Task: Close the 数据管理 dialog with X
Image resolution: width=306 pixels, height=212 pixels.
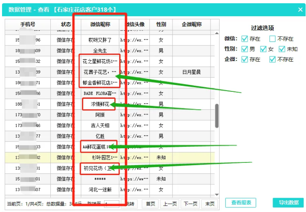Action: click(300, 10)
